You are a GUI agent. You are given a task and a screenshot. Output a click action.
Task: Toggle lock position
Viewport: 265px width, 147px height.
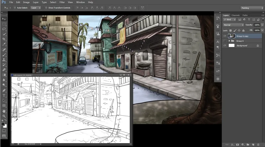point(239,30)
